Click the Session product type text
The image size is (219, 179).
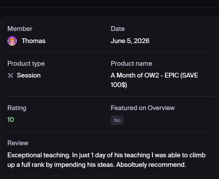tap(29, 76)
